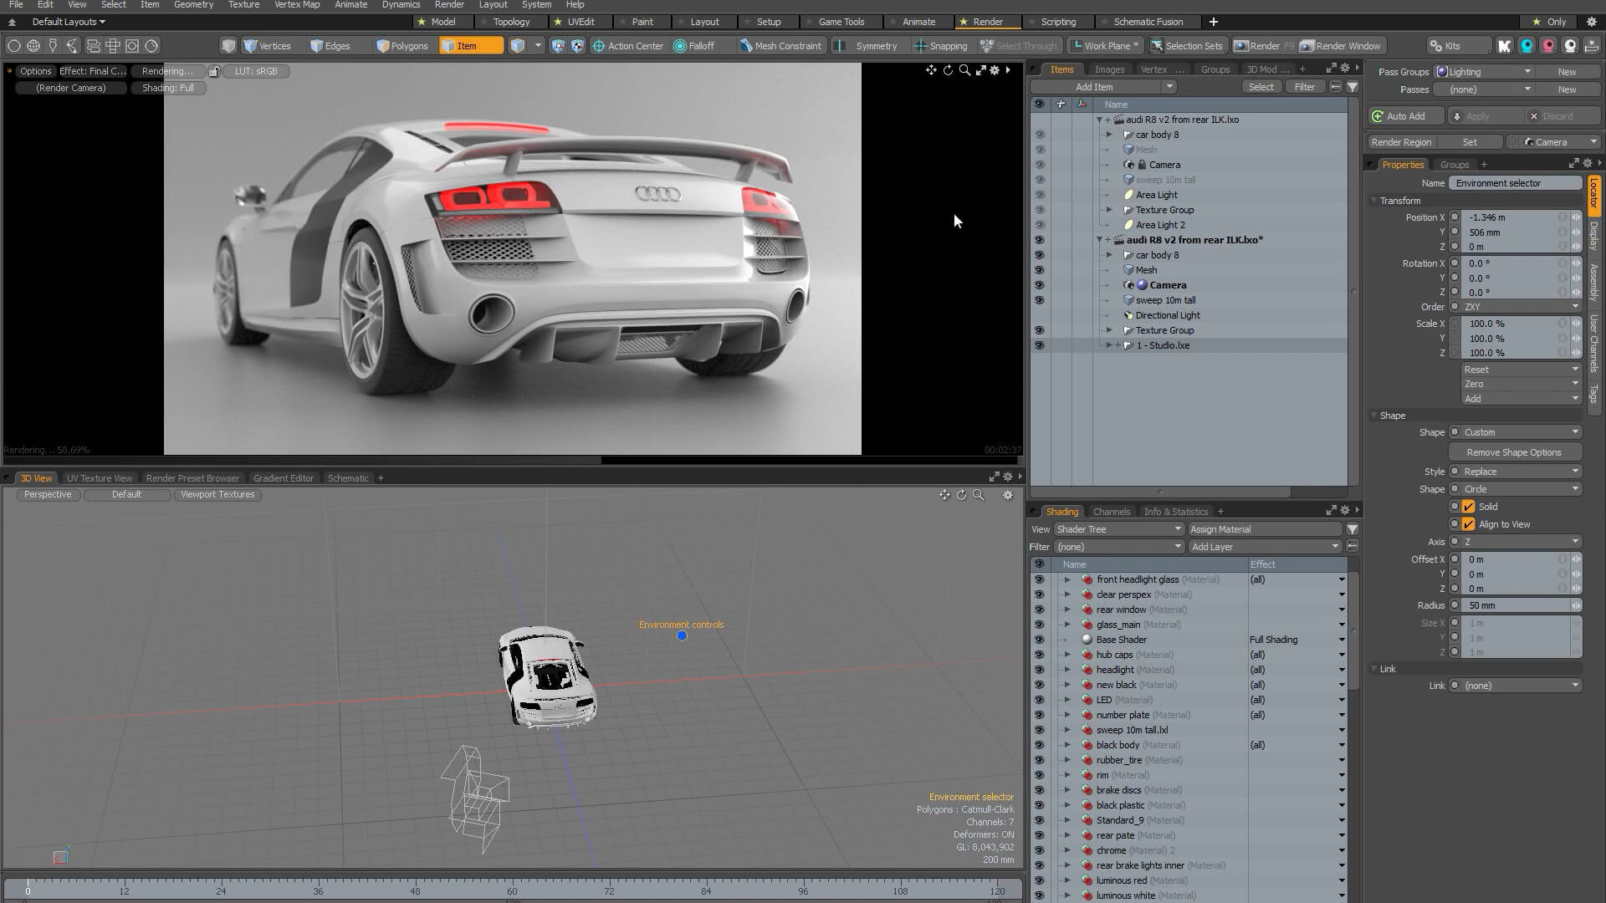Click the zoom magnifier in 3D View
This screenshot has width=1606, height=903.
pos(978,495)
